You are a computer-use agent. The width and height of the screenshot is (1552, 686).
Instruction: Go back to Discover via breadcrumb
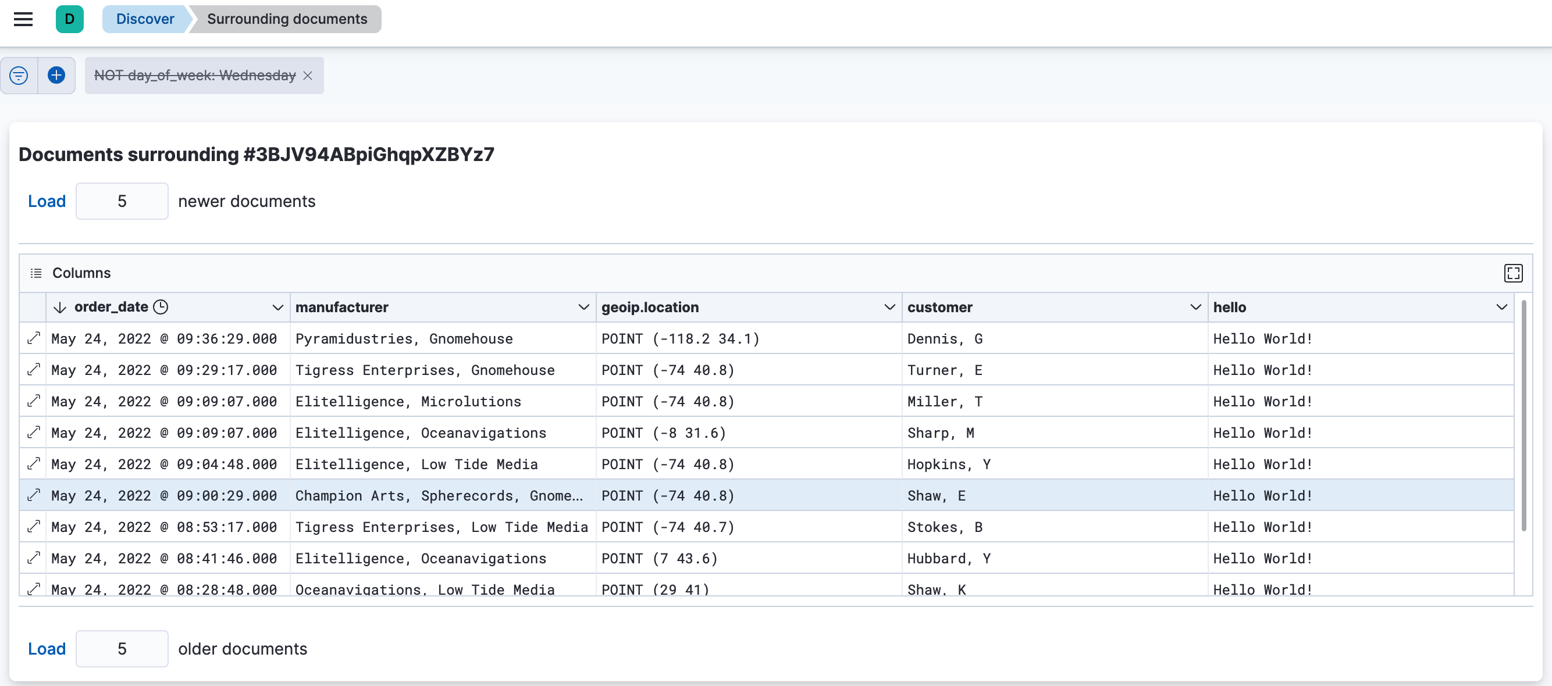[x=145, y=19]
